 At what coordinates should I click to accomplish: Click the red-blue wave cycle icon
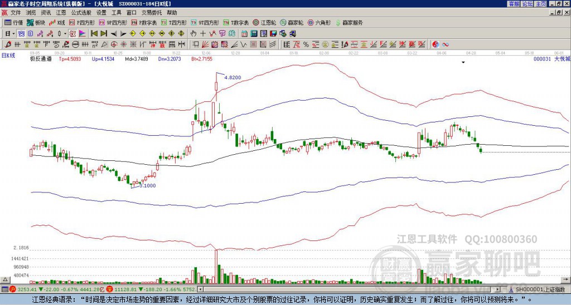[x=446, y=45]
